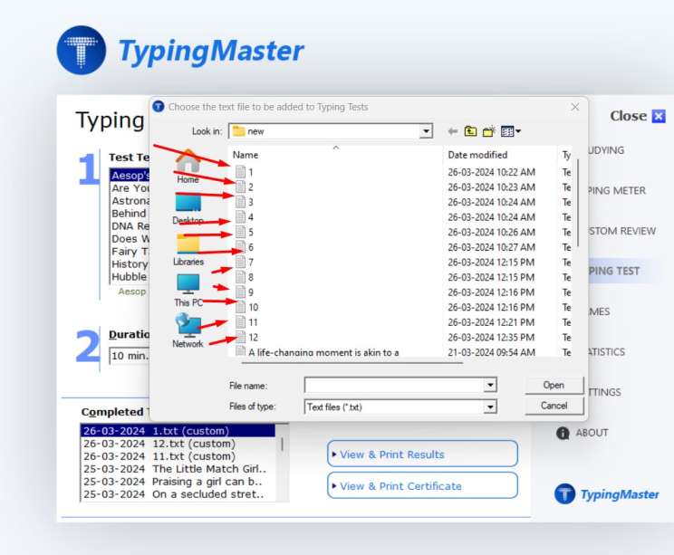Viewport: 674px width, 555px height.
Task: Click into the File name field
Action: tap(394, 385)
